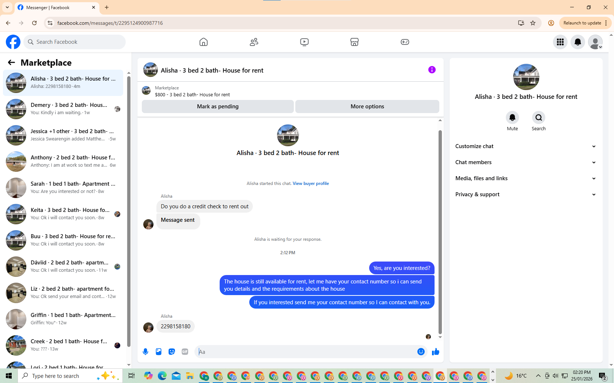
Task: Click the Search Facebook field
Action: click(75, 42)
